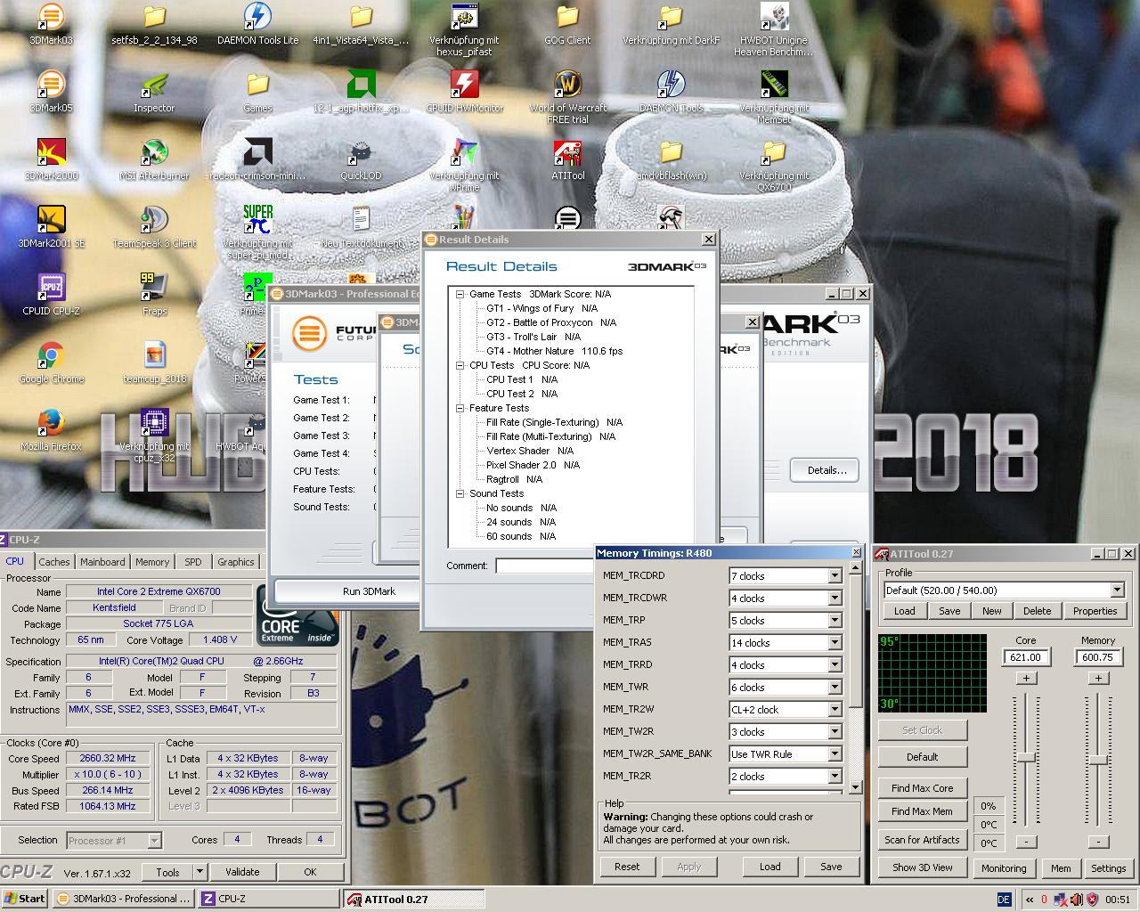
Task: Open the hexus_pifast shortcut icon
Action: click(x=464, y=29)
